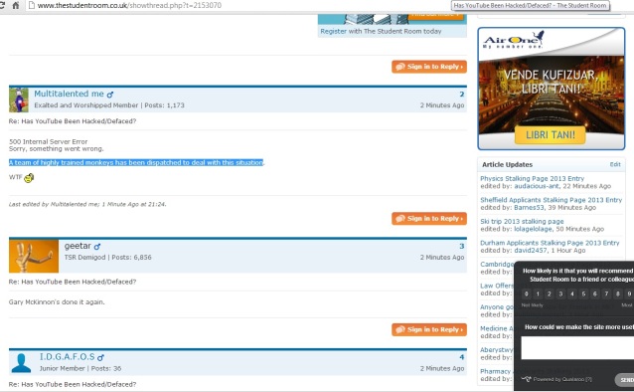Open geetar's wooden hand avatar

pyautogui.click(x=34, y=256)
